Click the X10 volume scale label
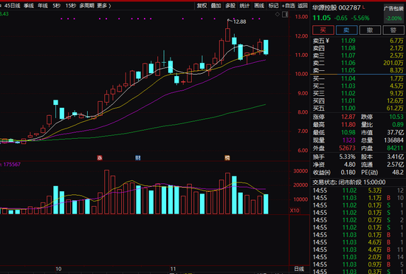Image resolution: width=406 pixels, height=274 pixels. (295, 210)
